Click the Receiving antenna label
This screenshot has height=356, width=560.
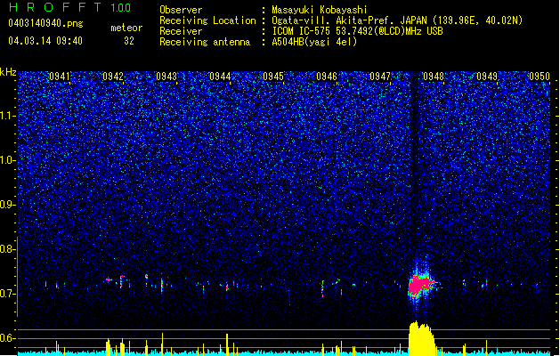pos(205,42)
